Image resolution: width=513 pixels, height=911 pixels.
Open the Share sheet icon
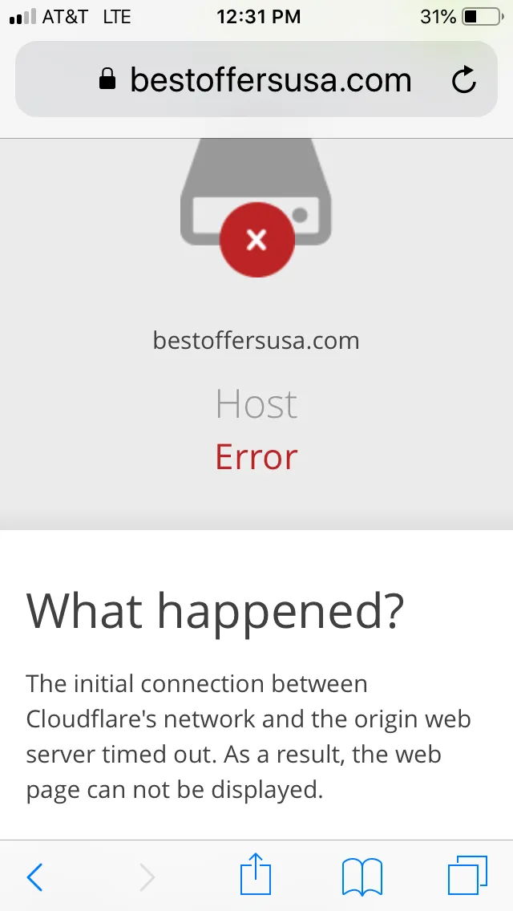coord(256,873)
